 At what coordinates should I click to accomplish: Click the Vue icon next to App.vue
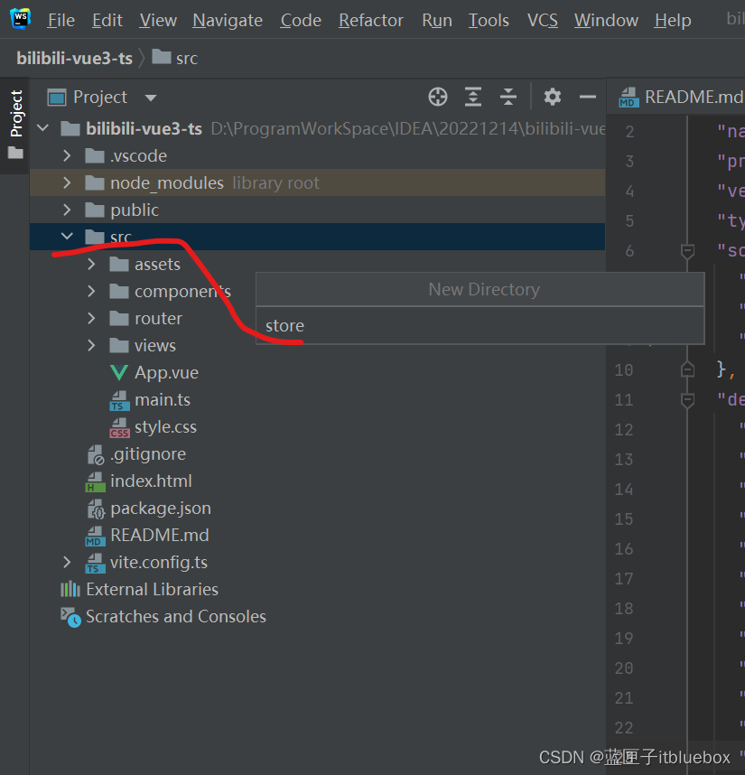coord(119,372)
